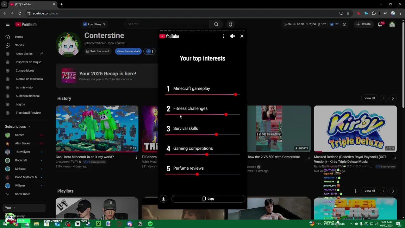The height and width of the screenshot is (228, 405).
Task: Click Switch account button
Action: pyautogui.click(x=98, y=51)
